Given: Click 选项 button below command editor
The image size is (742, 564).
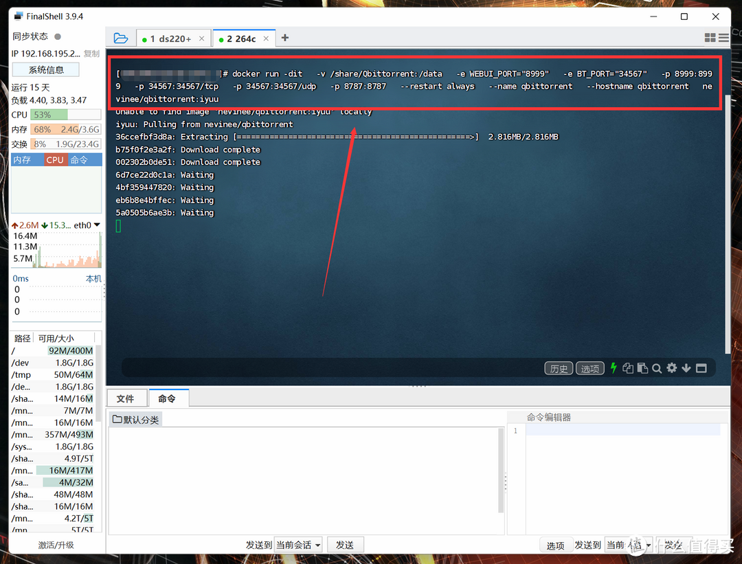Looking at the screenshot, I should pos(556,545).
